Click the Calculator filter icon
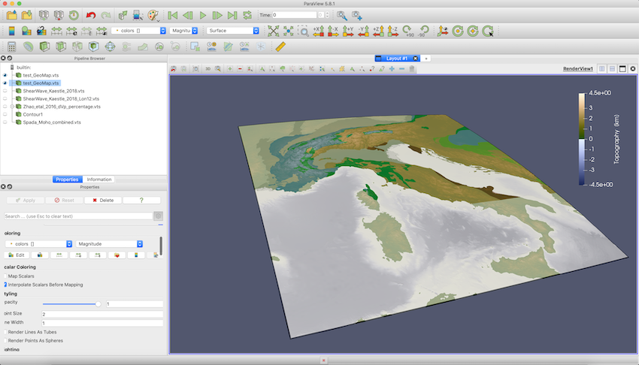639x365 pixels. pos(11,47)
